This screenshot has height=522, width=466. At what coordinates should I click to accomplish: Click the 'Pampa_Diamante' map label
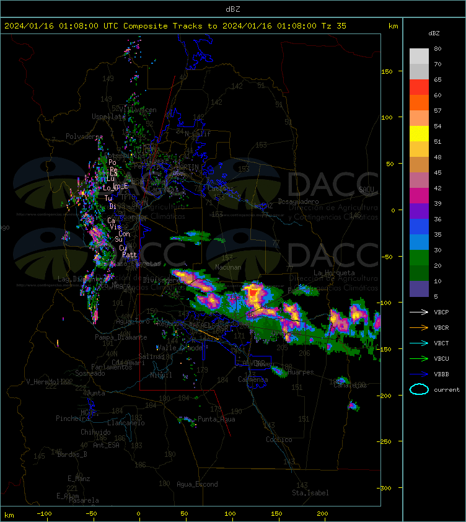pos(121,337)
